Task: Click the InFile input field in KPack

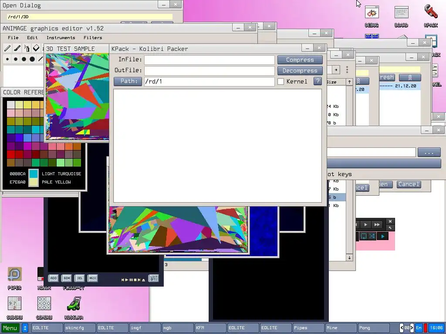Action: [x=209, y=60]
